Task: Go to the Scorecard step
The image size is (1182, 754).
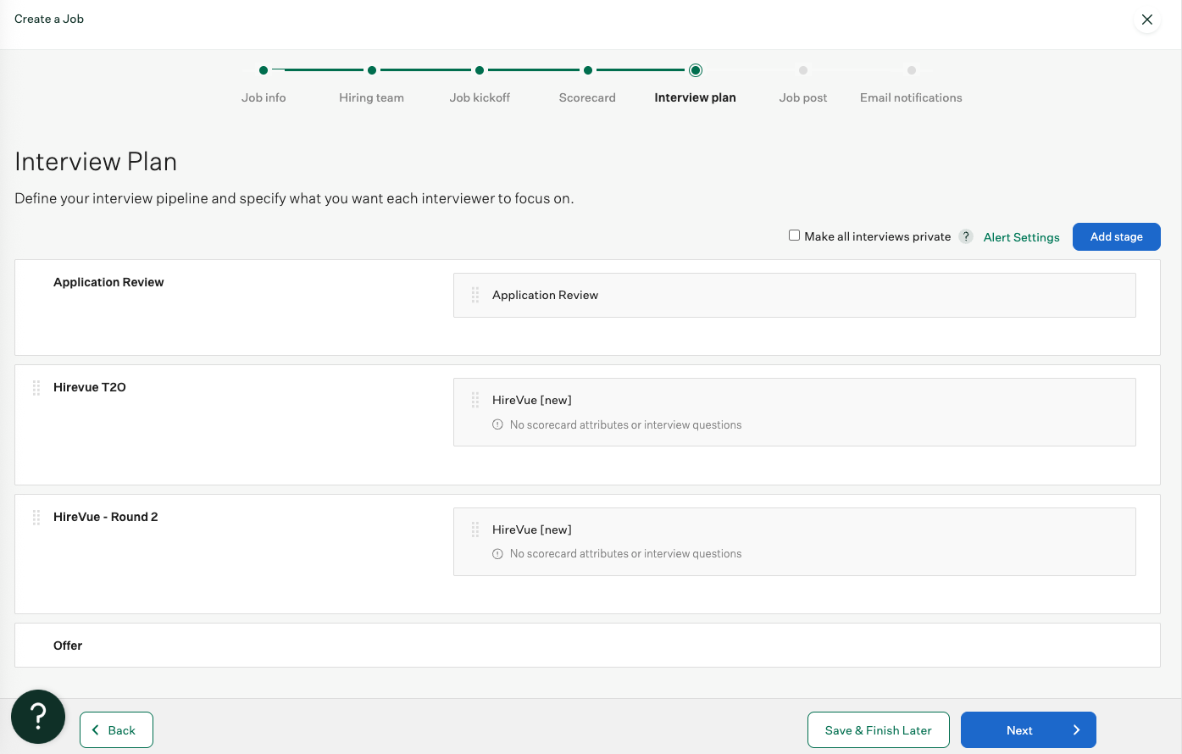Action: click(587, 97)
